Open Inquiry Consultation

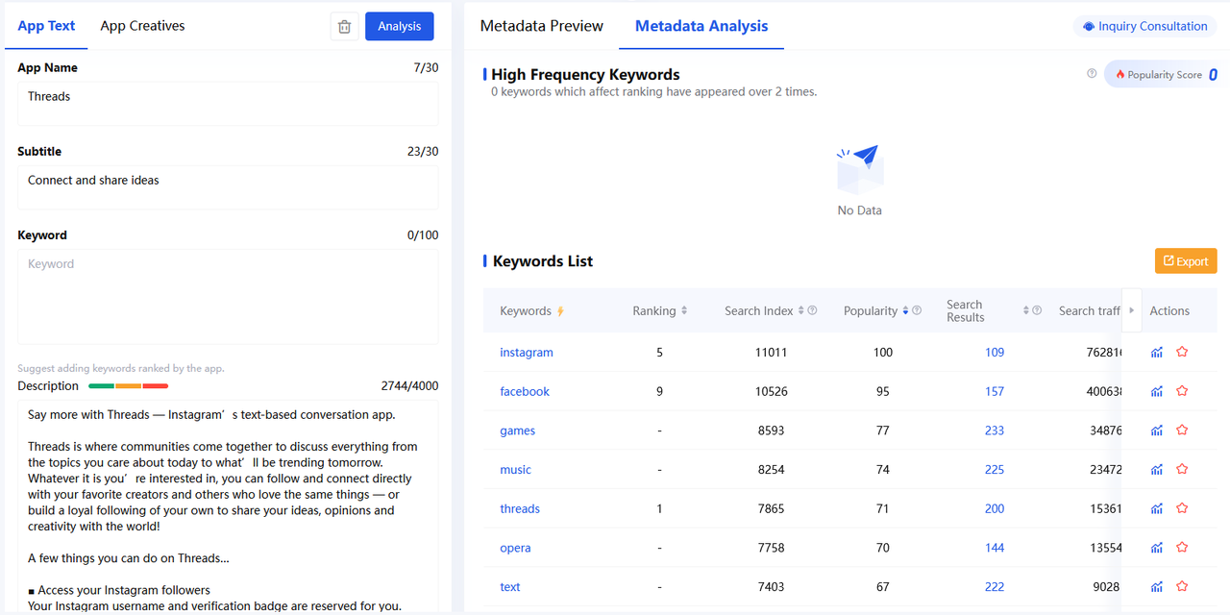point(1144,26)
